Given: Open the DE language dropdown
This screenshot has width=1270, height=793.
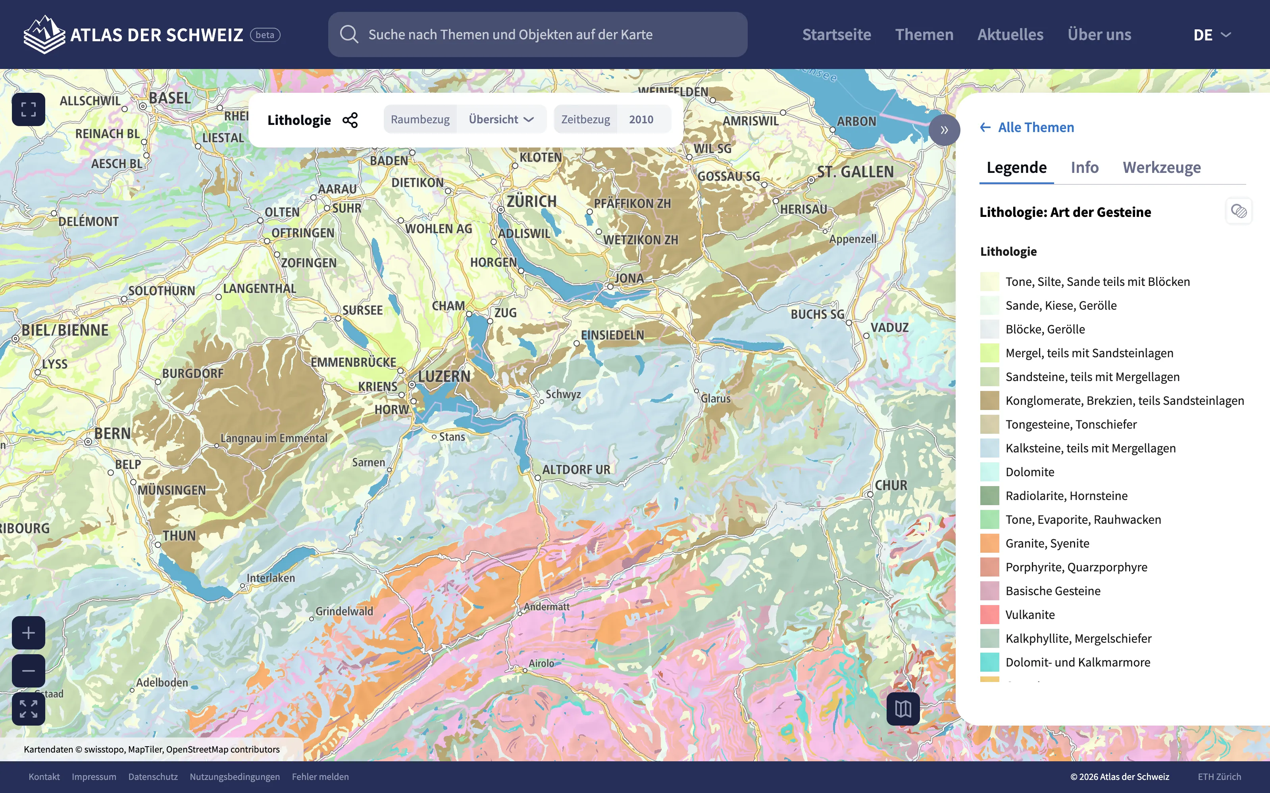Looking at the screenshot, I should (1212, 34).
